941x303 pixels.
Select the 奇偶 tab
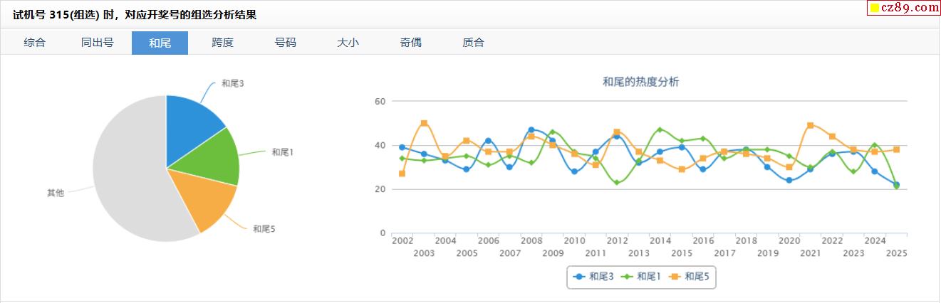pos(410,43)
